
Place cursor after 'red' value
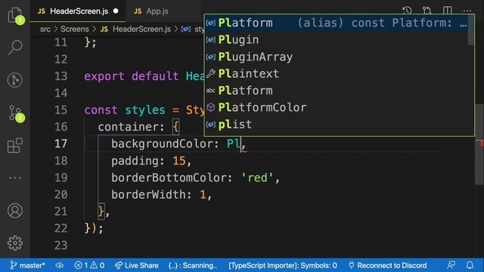coord(274,178)
